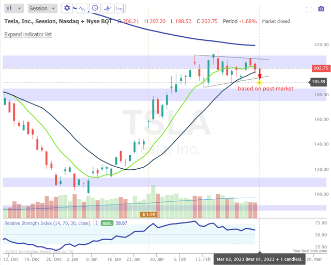Click the Mar 02, 2023 date tooltip
Image resolution: width=331 pixels, height=265 pixels.
pyautogui.click(x=260, y=259)
